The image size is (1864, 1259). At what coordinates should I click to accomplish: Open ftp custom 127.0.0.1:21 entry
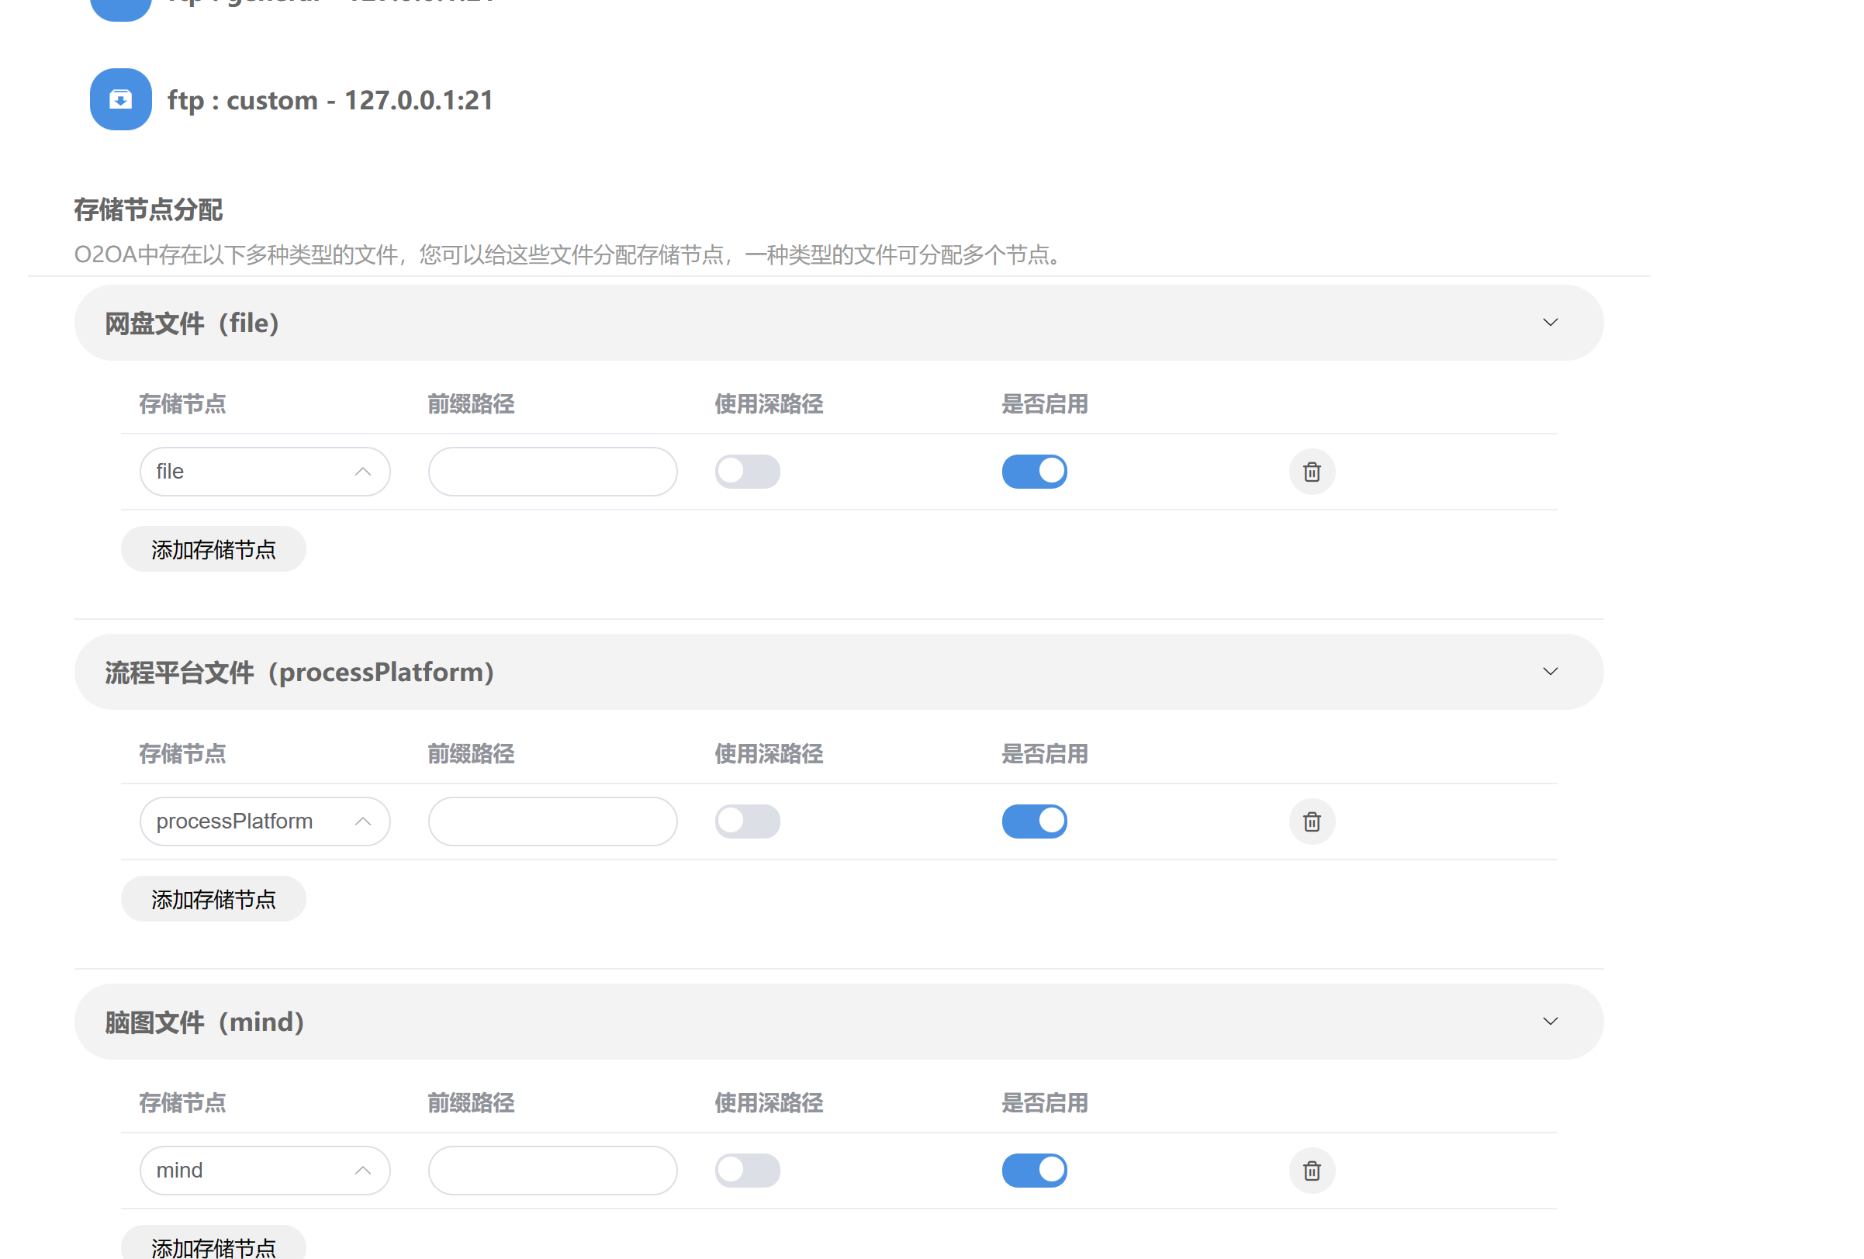coord(330,100)
